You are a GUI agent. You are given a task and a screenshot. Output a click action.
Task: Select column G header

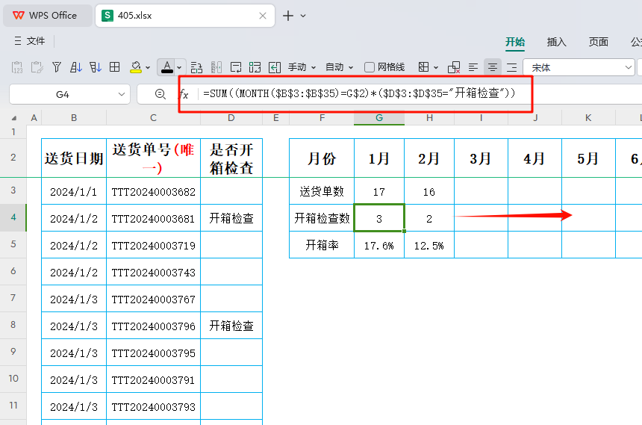click(x=379, y=118)
